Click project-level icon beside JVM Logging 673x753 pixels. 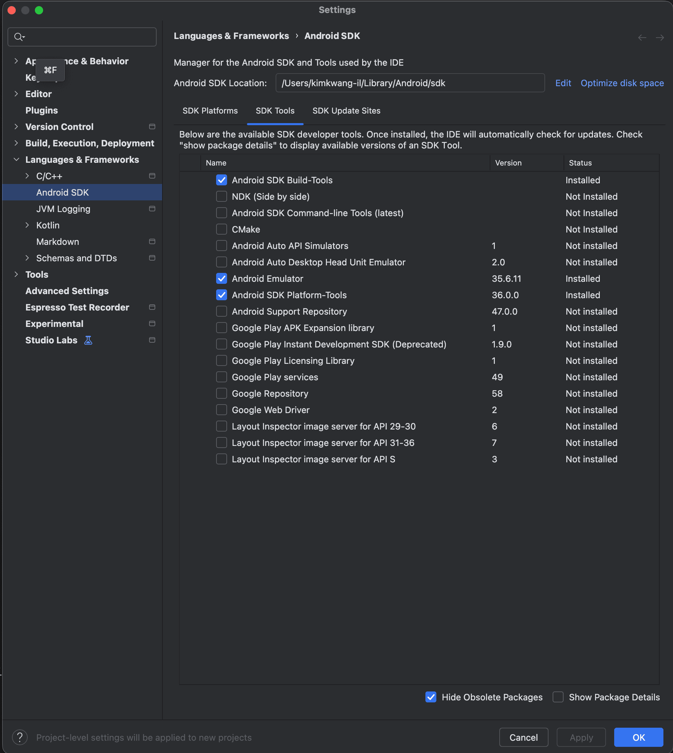pyautogui.click(x=152, y=209)
